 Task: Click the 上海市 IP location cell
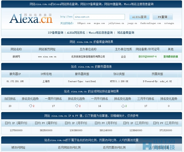(46, 81)
